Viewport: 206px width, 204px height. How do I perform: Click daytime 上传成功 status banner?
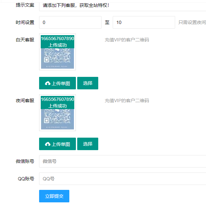pyautogui.click(x=57, y=42)
